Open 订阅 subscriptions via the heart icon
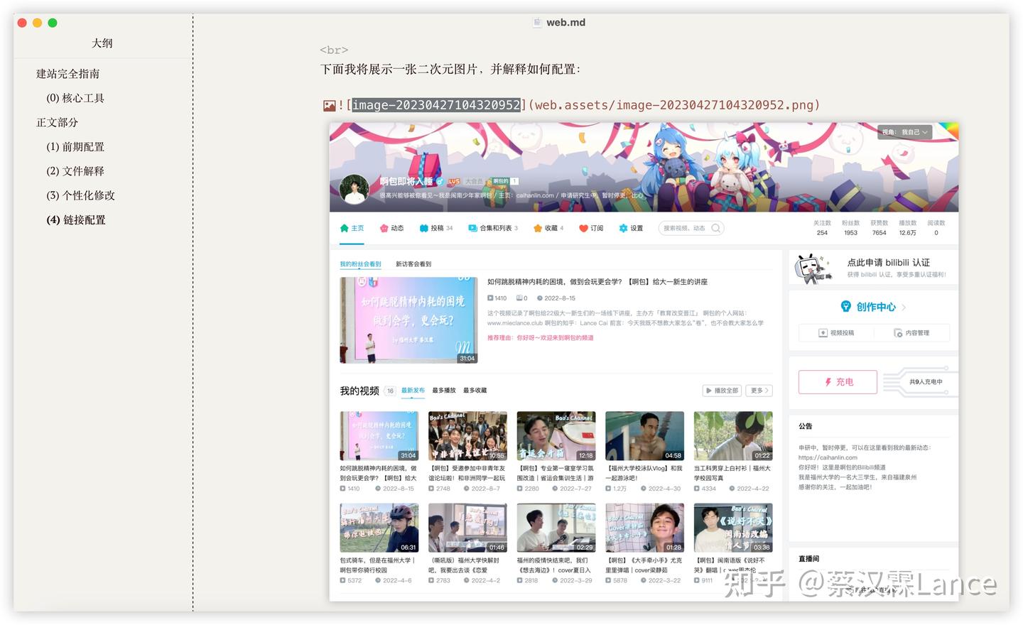1023x625 pixels. click(581, 228)
